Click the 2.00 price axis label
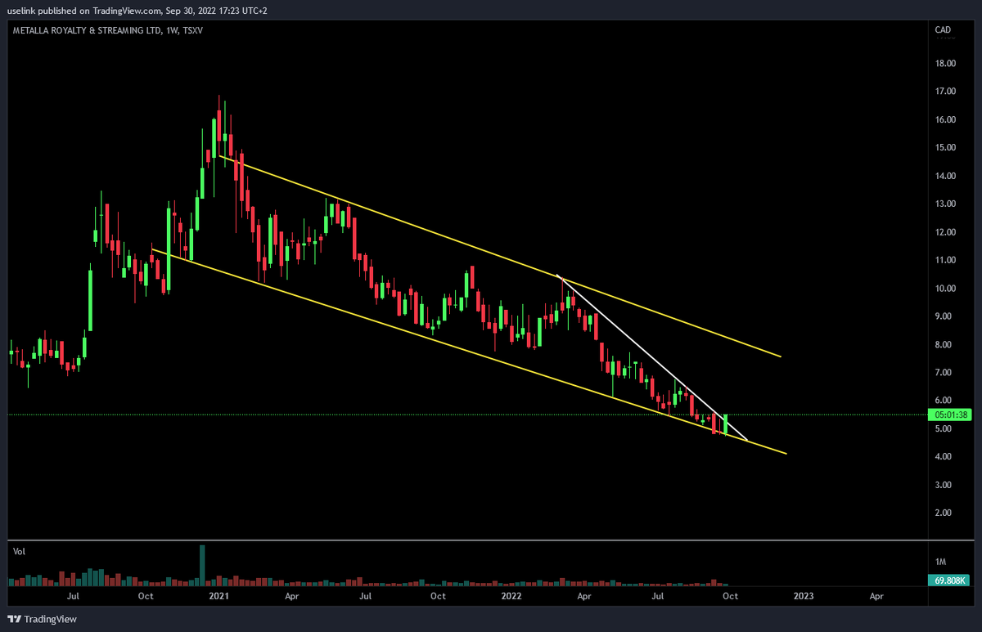 click(945, 513)
